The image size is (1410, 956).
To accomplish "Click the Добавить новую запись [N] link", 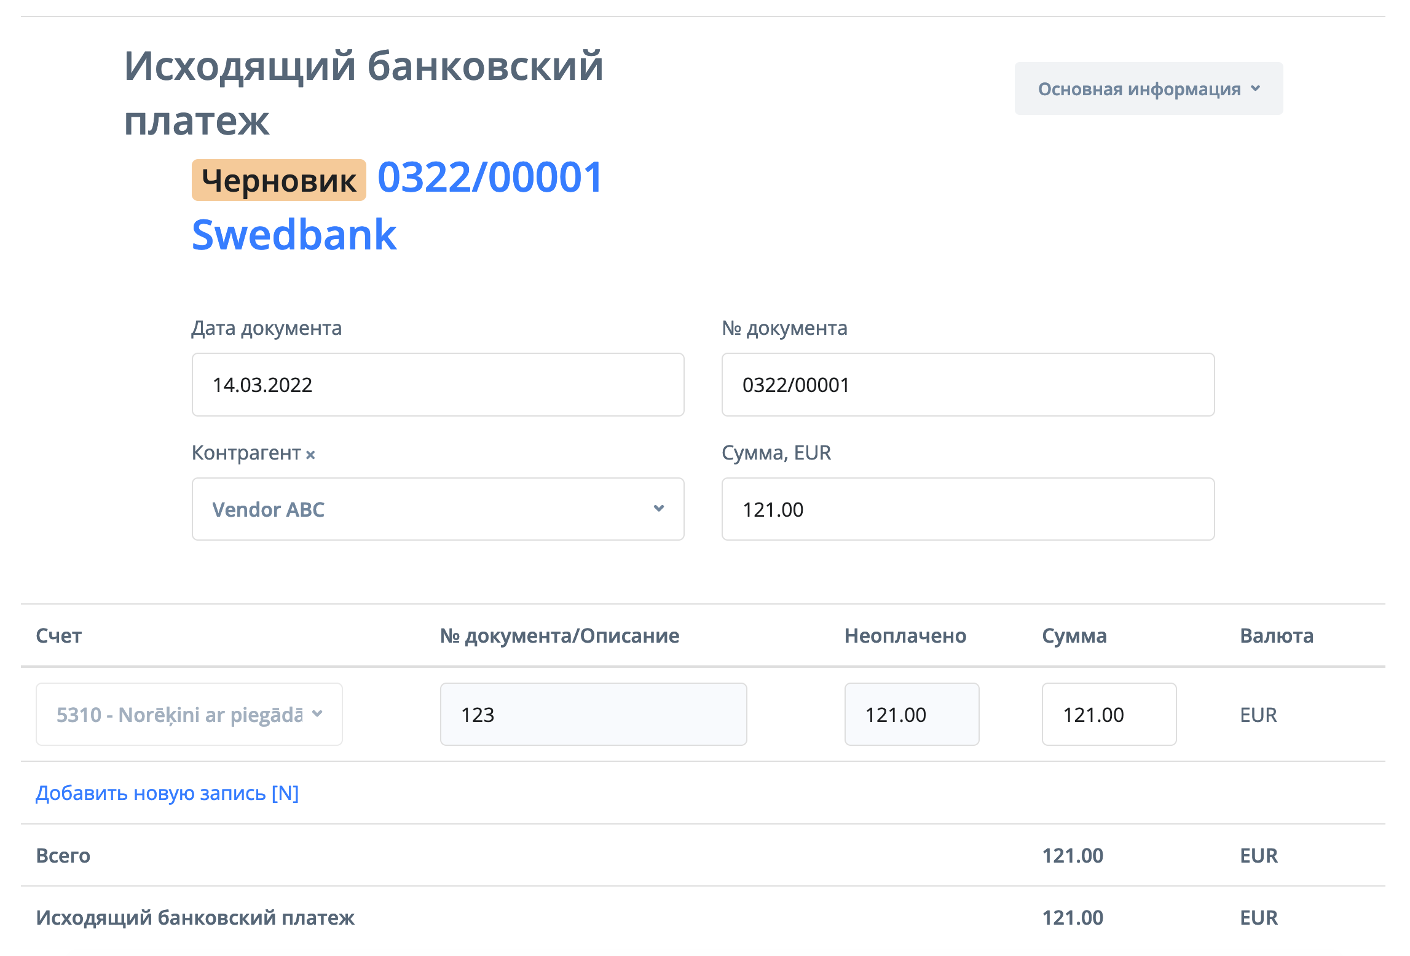I will [x=167, y=793].
